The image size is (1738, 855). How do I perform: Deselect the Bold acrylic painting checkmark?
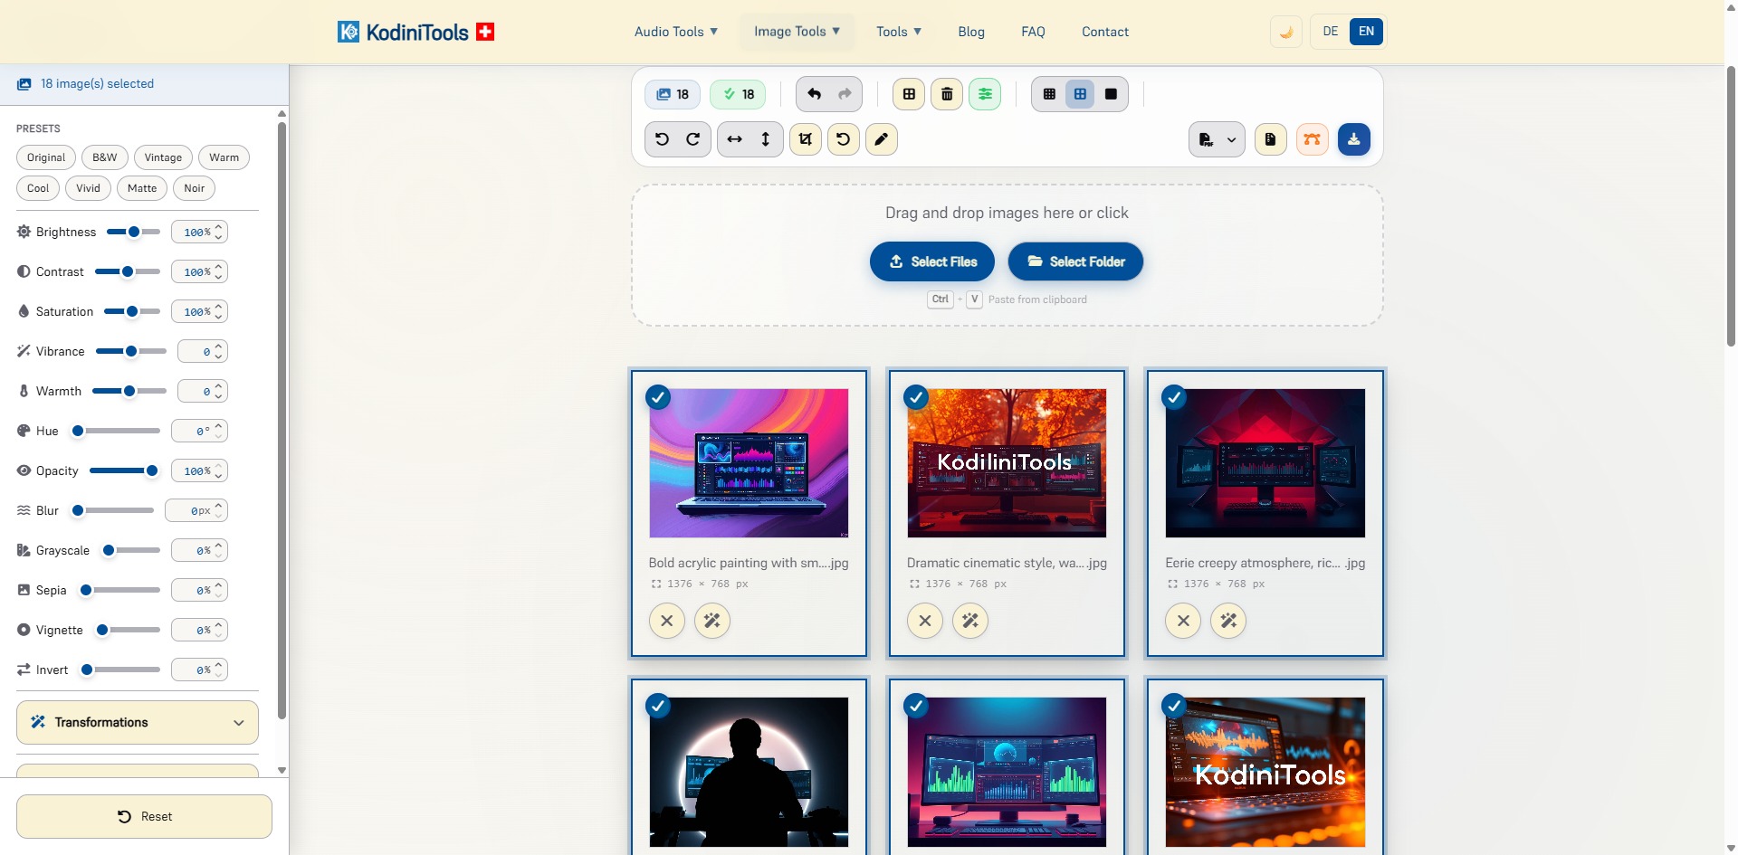[x=658, y=397]
